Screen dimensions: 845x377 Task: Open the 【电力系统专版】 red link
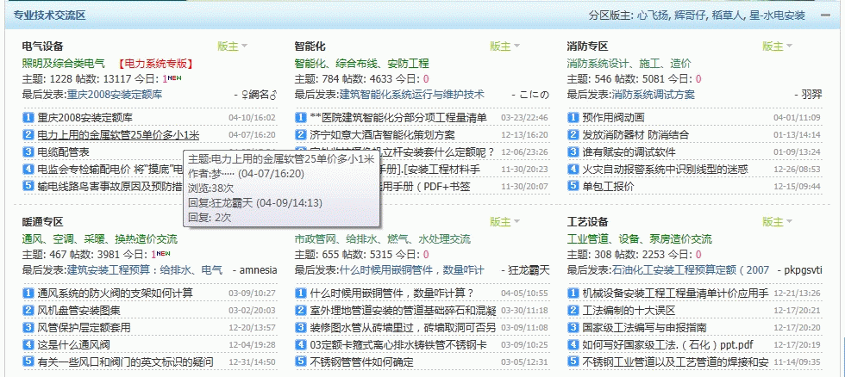click(155, 64)
